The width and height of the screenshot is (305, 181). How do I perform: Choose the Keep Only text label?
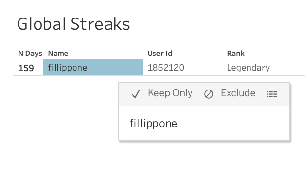pyautogui.click(x=170, y=93)
